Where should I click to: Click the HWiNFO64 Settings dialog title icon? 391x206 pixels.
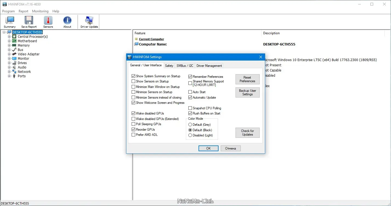point(130,57)
